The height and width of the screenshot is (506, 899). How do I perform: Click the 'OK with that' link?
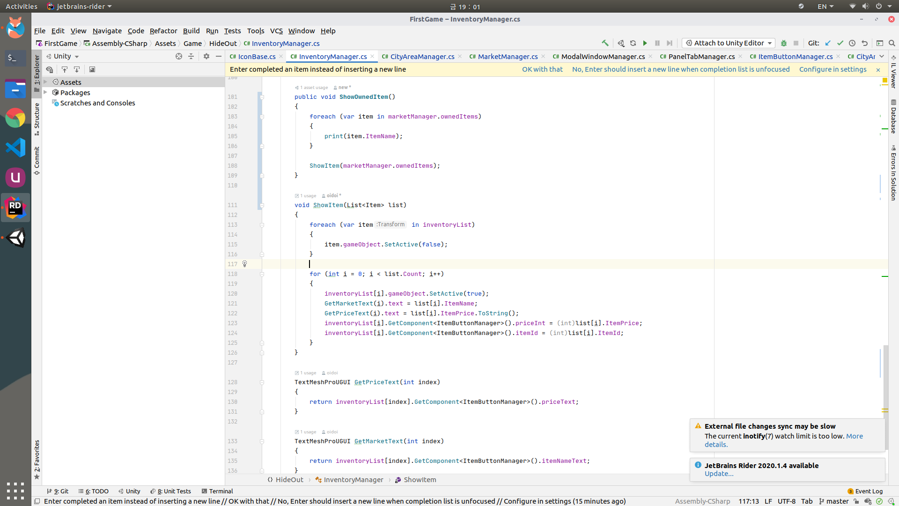coord(542,69)
